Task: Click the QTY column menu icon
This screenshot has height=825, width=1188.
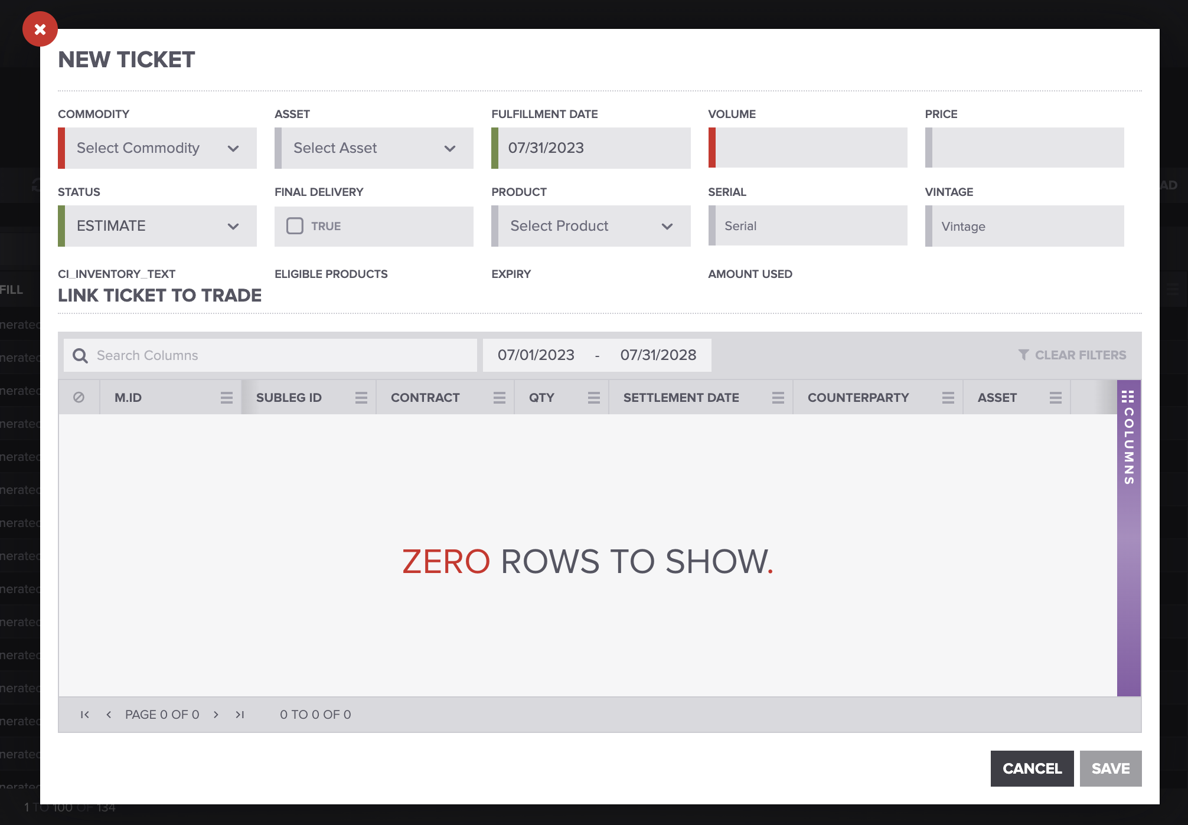Action: click(x=592, y=397)
